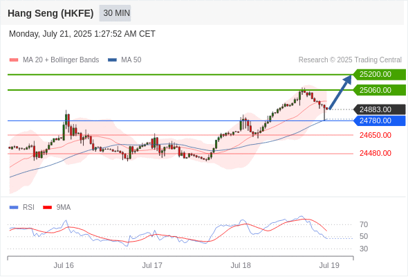Click the 24883.00 current price tag
This screenshot has width=408, height=277.
pyautogui.click(x=380, y=109)
